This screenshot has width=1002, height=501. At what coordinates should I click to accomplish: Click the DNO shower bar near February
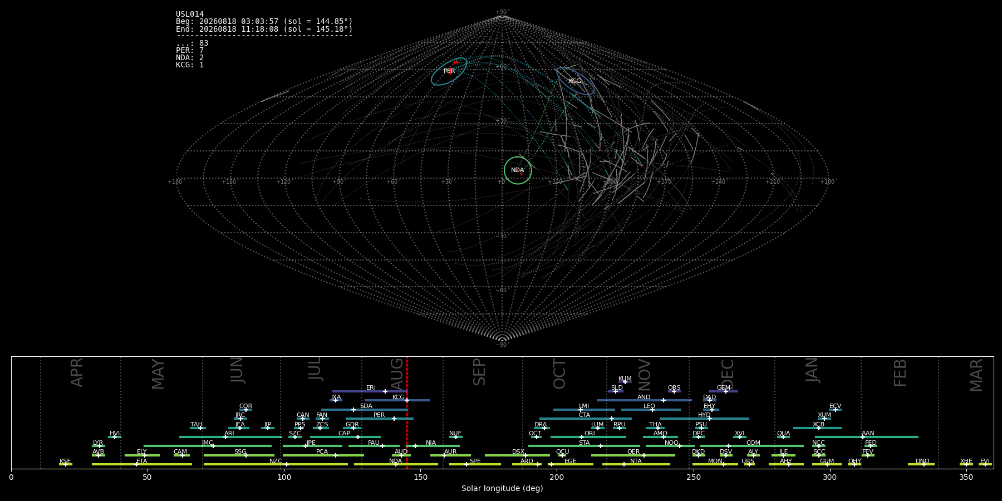[921, 464]
